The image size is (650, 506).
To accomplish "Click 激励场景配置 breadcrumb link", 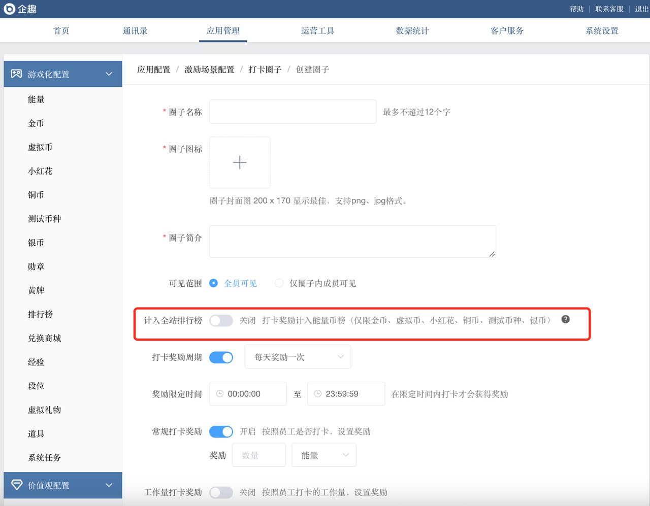I will (x=209, y=70).
